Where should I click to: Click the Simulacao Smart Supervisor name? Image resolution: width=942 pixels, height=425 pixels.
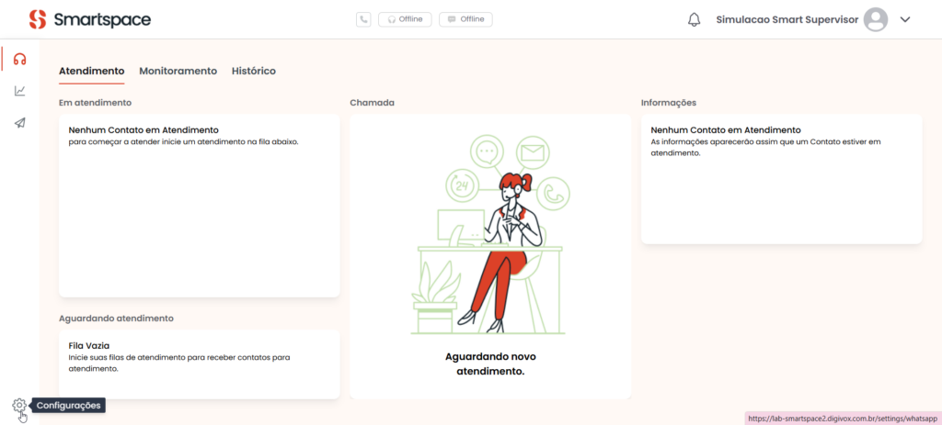[x=787, y=19]
